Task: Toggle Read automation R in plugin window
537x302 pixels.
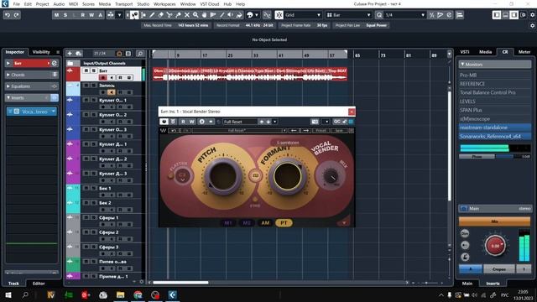Action: 183,122
